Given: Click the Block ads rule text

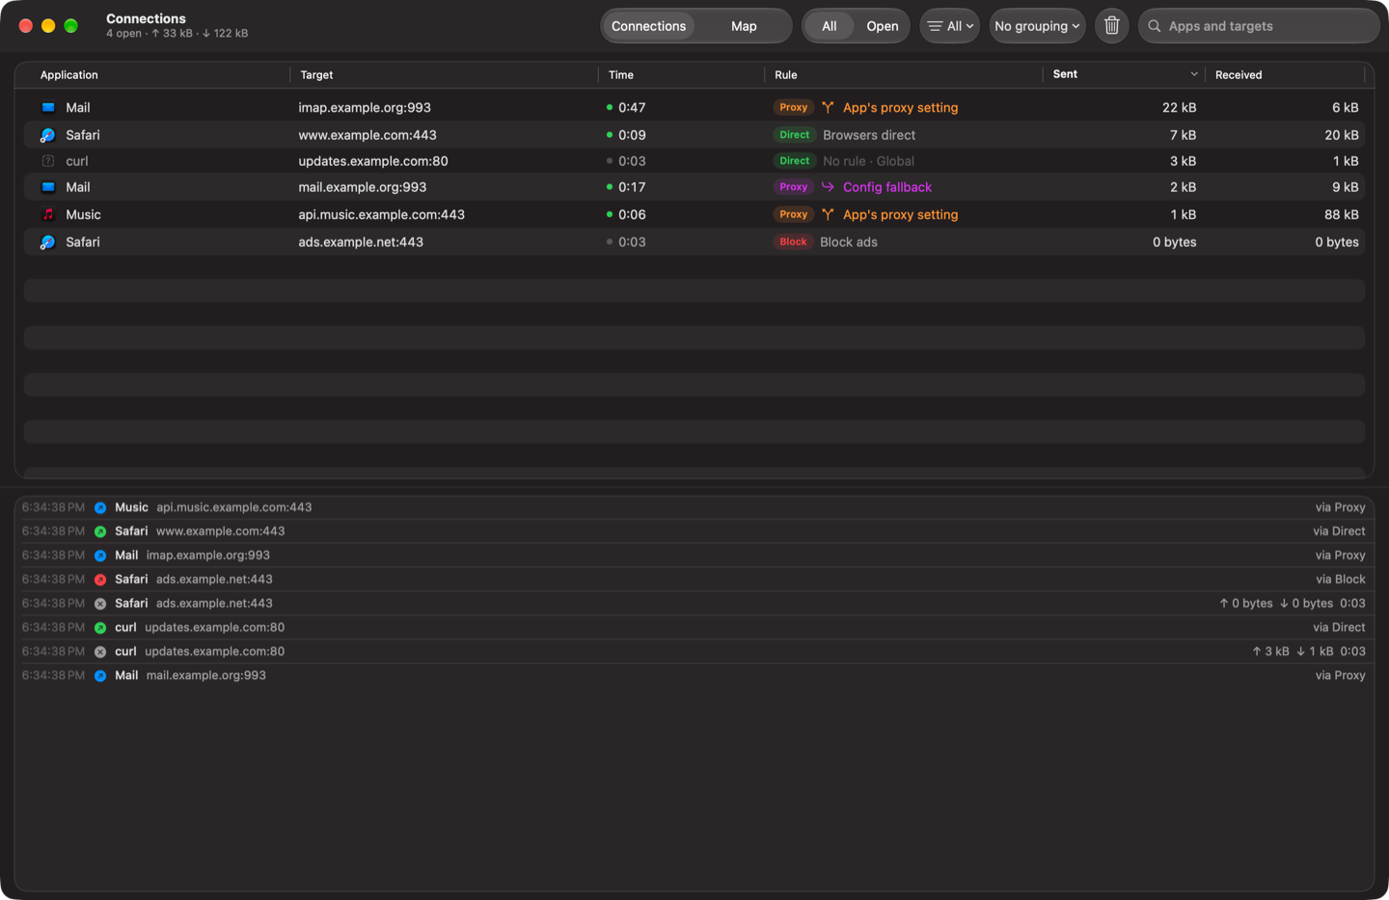Looking at the screenshot, I should (x=849, y=242).
